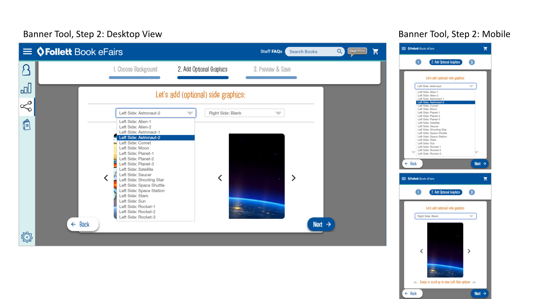The width and height of the screenshot is (533, 299).
Task: Click the search magnifier icon
Action: point(340,51)
